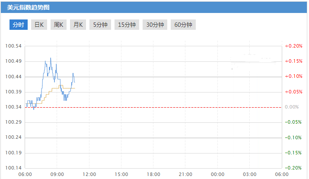Click the +0.20% percentage label
The width and height of the screenshot is (309, 179).
point(293,46)
